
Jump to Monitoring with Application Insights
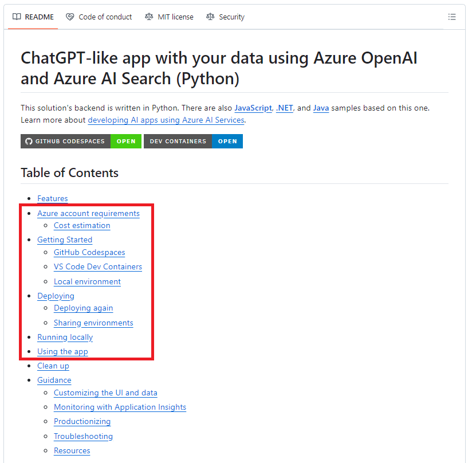point(120,407)
